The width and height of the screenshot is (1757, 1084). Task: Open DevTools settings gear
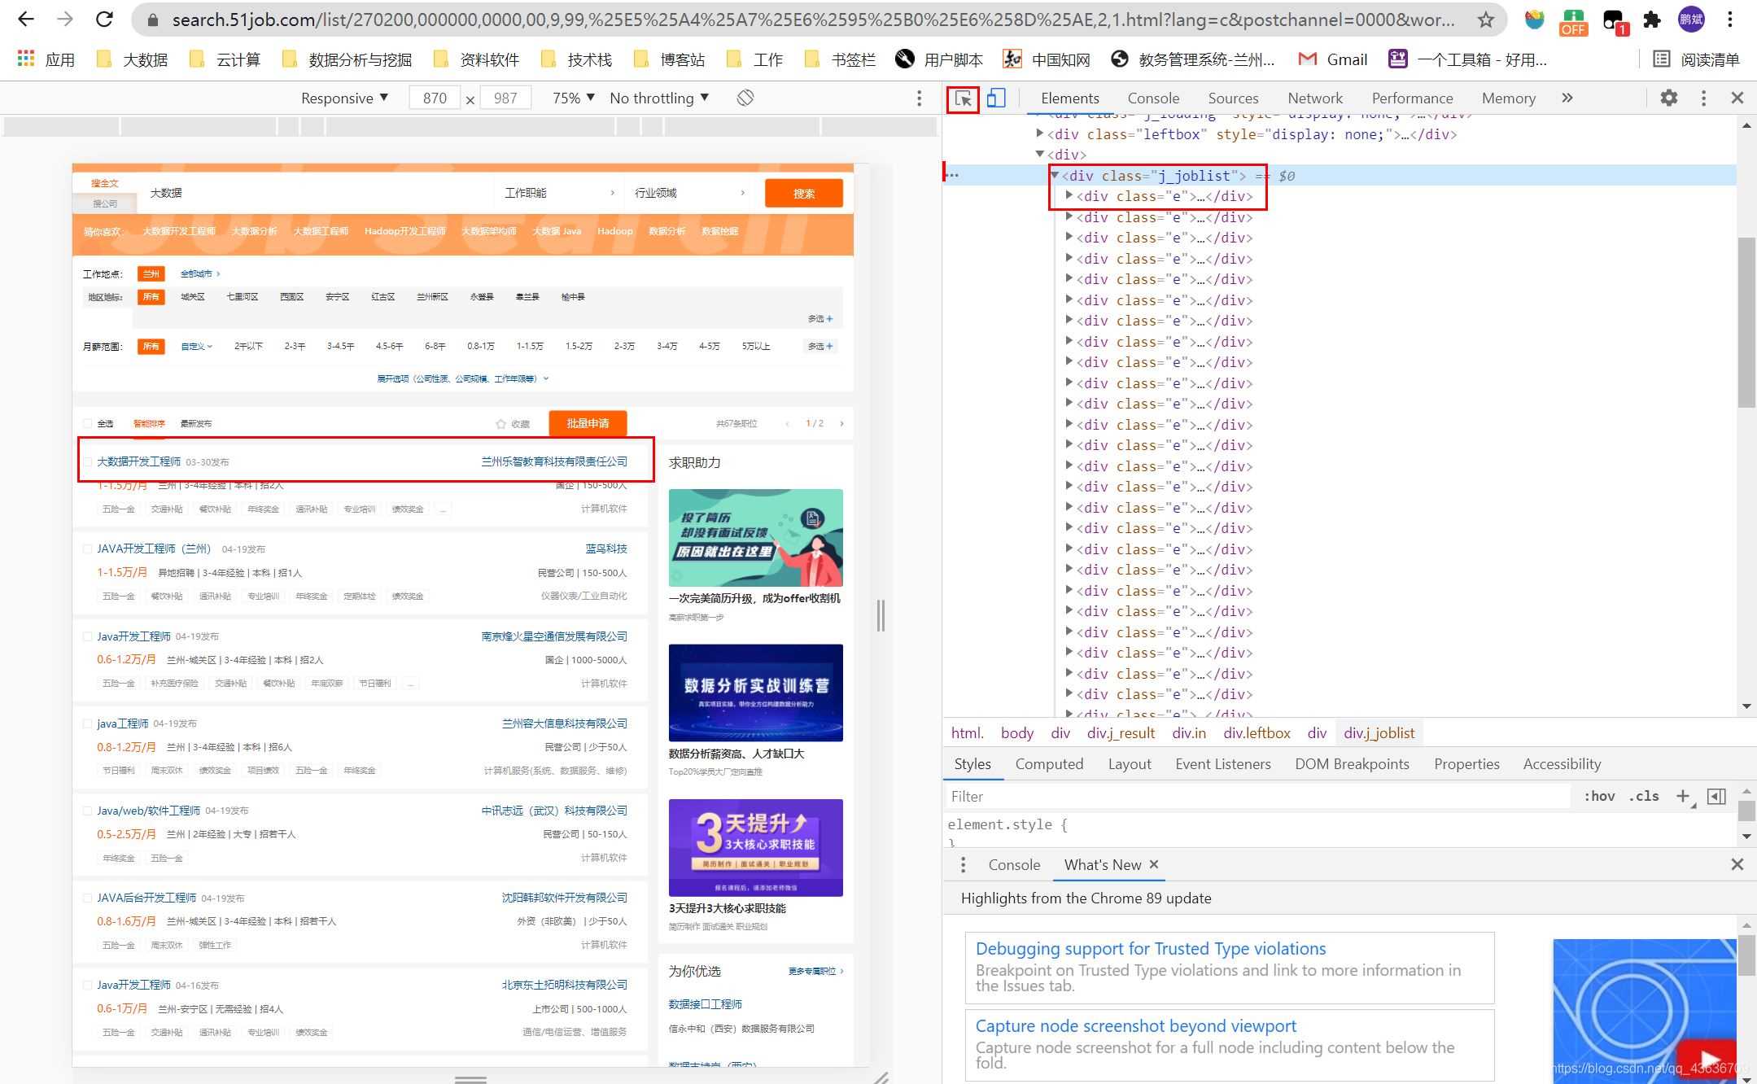tap(1669, 98)
